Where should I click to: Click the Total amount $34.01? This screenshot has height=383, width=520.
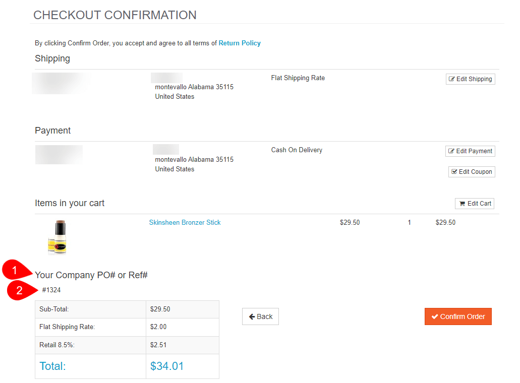pyautogui.click(x=167, y=366)
